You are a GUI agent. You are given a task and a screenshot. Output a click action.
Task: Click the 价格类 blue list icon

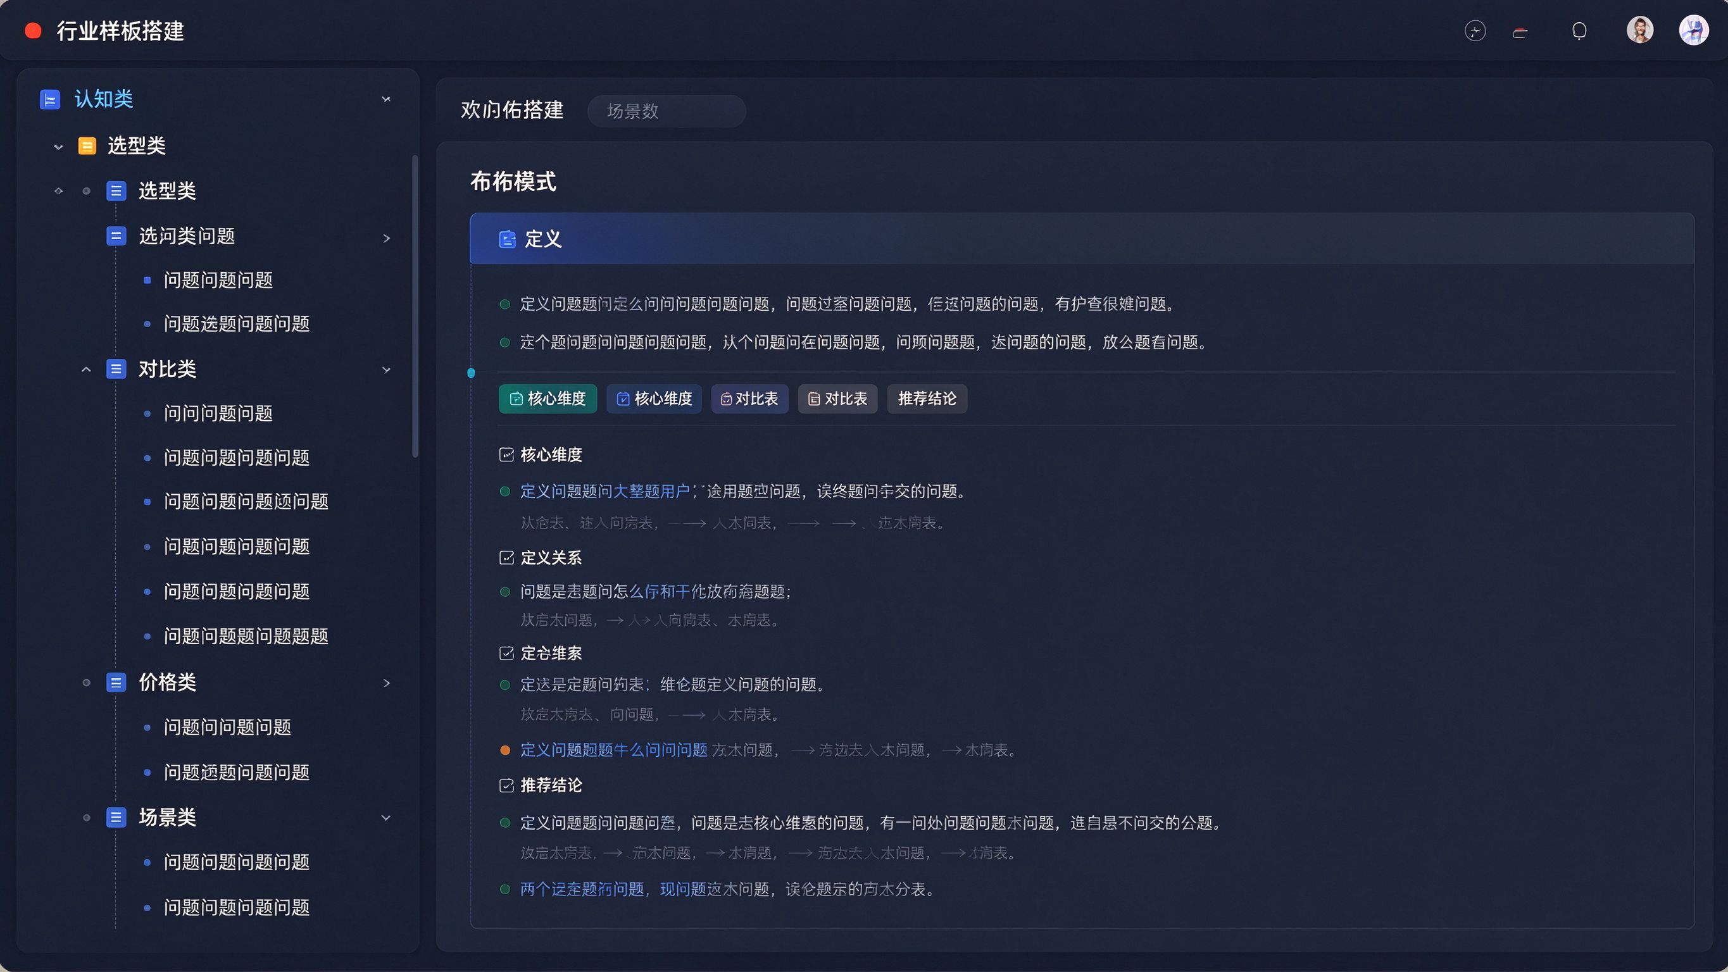[x=116, y=683]
